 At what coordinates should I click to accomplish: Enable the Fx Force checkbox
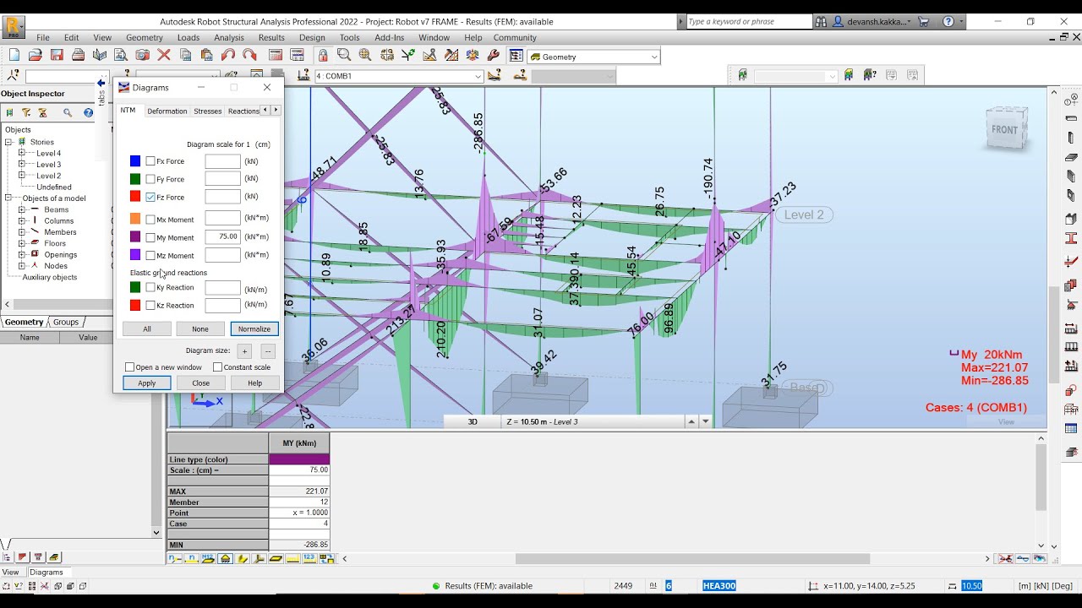click(x=150, y=161)
